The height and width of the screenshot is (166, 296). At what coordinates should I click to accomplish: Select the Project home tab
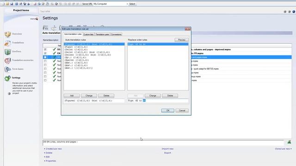click(x=21, y=10)
